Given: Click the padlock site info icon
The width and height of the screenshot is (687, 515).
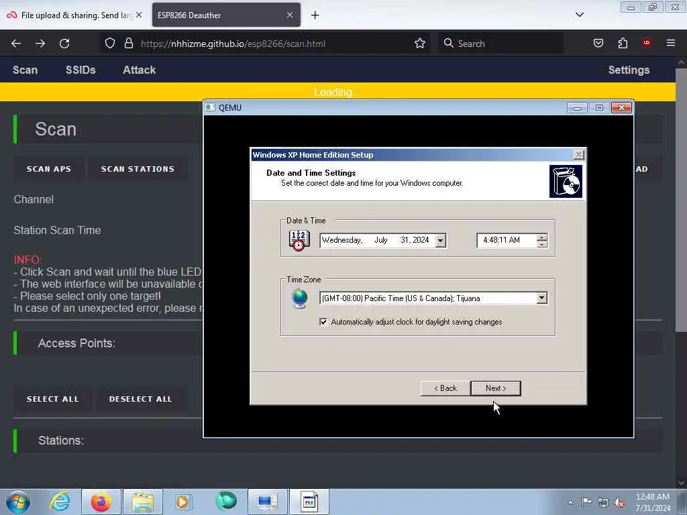Looking at the screenshot, I should pos(128,43).
